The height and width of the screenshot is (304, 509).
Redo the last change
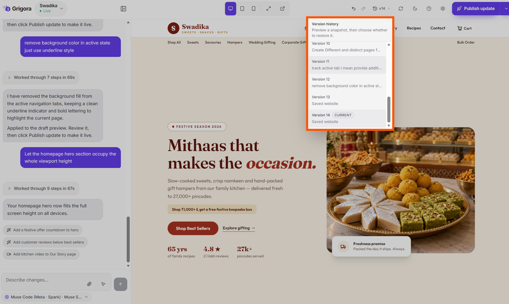pos(363,9)
